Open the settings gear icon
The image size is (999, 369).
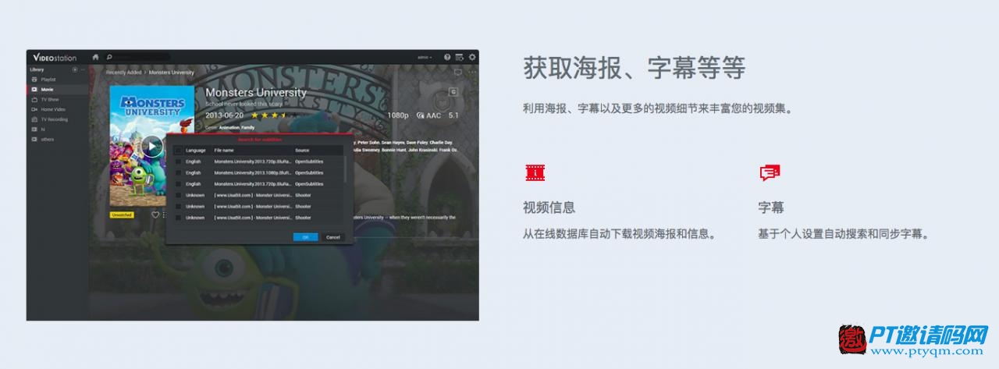click(x=472, y=57)
